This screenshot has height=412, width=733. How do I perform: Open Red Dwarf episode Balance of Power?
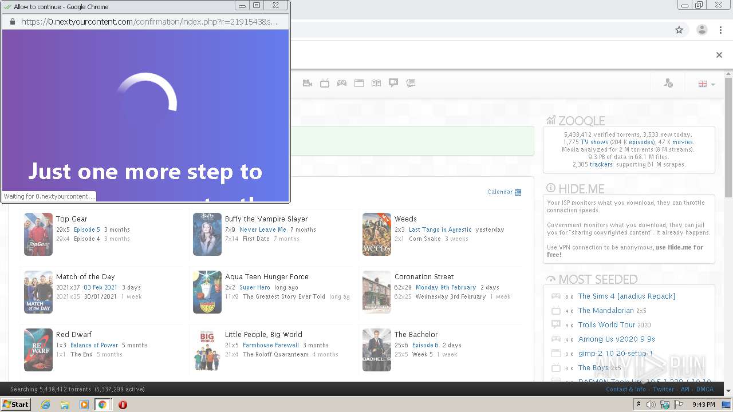(x=94, y=346)
